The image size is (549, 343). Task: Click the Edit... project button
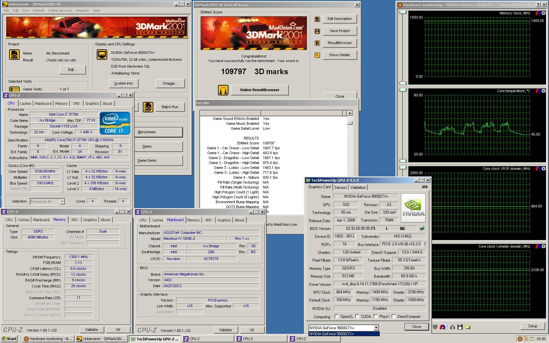pyautogui.click(x=72, y=70)
